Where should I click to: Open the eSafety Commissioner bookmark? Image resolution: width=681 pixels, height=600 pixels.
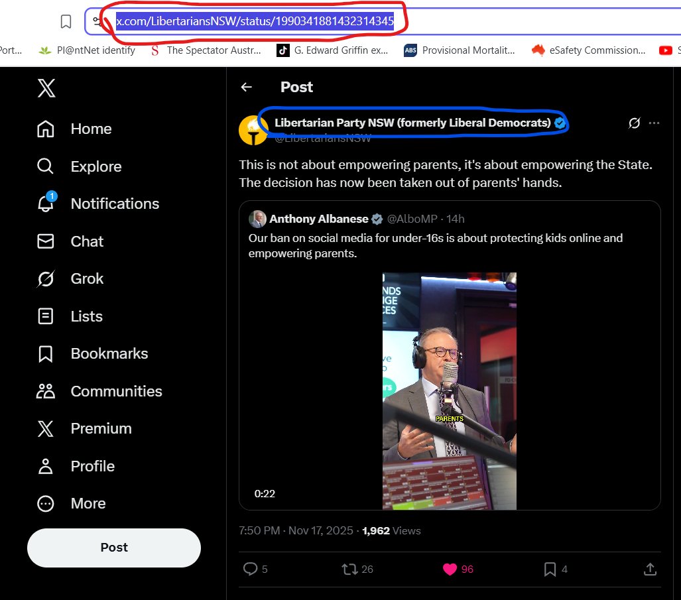click(588, 50)
